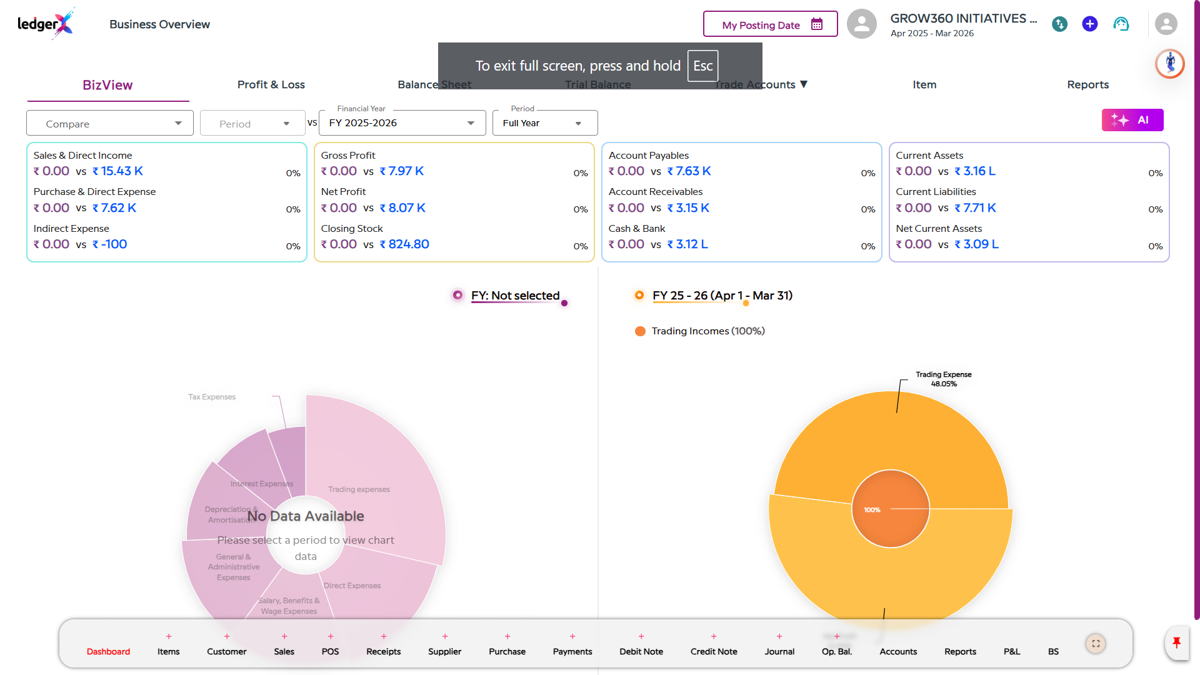Viewport: 1200px width, 675px height.
Task: Click the red pin icon beside the dock
Action: 1177,642
